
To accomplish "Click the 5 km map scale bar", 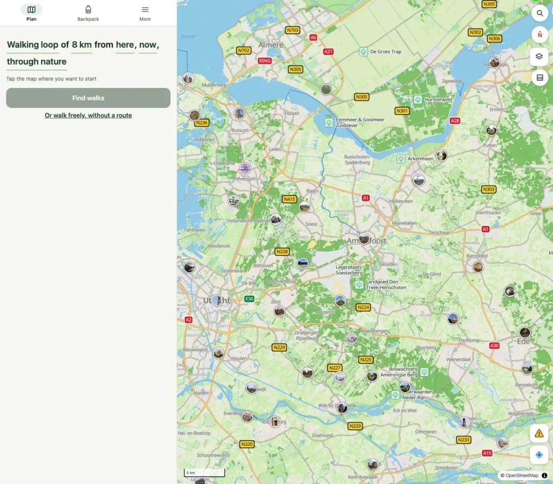I will pyautogui.click(x=205, y=472).
